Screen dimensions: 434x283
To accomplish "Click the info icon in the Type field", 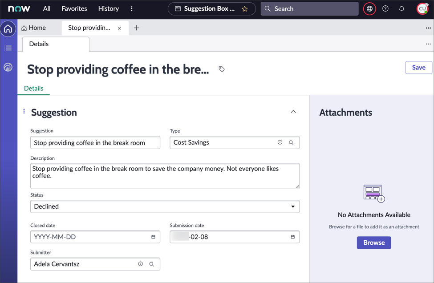I will [x=280, y=142].
